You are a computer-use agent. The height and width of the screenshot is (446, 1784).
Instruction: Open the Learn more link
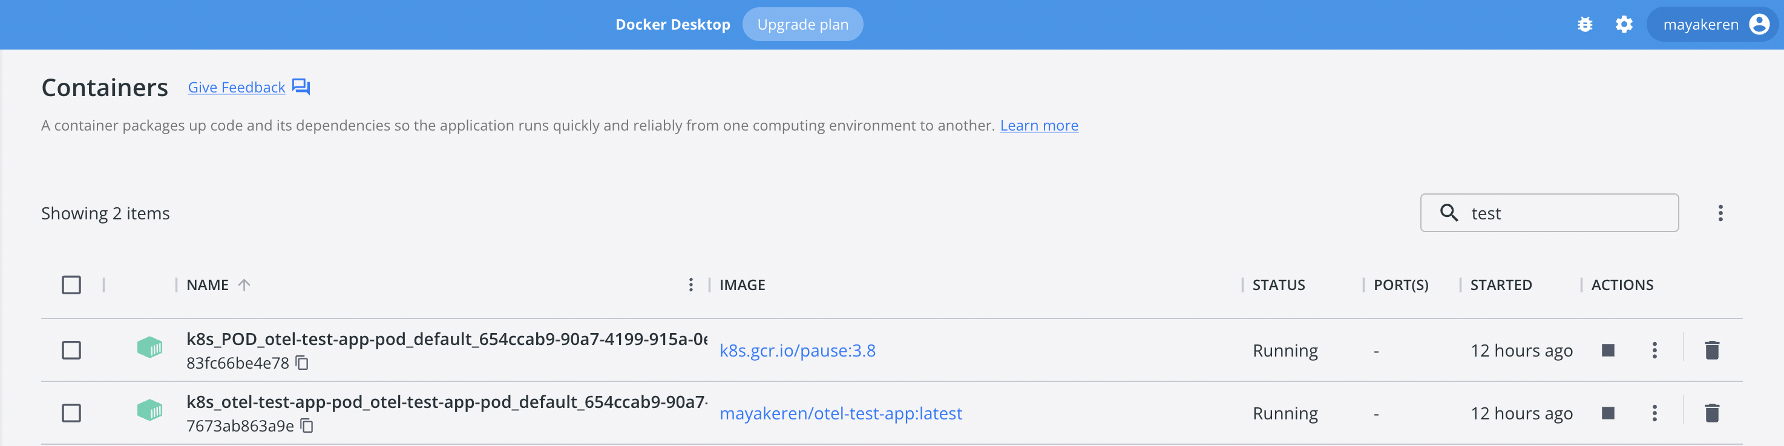[1039, 125]
